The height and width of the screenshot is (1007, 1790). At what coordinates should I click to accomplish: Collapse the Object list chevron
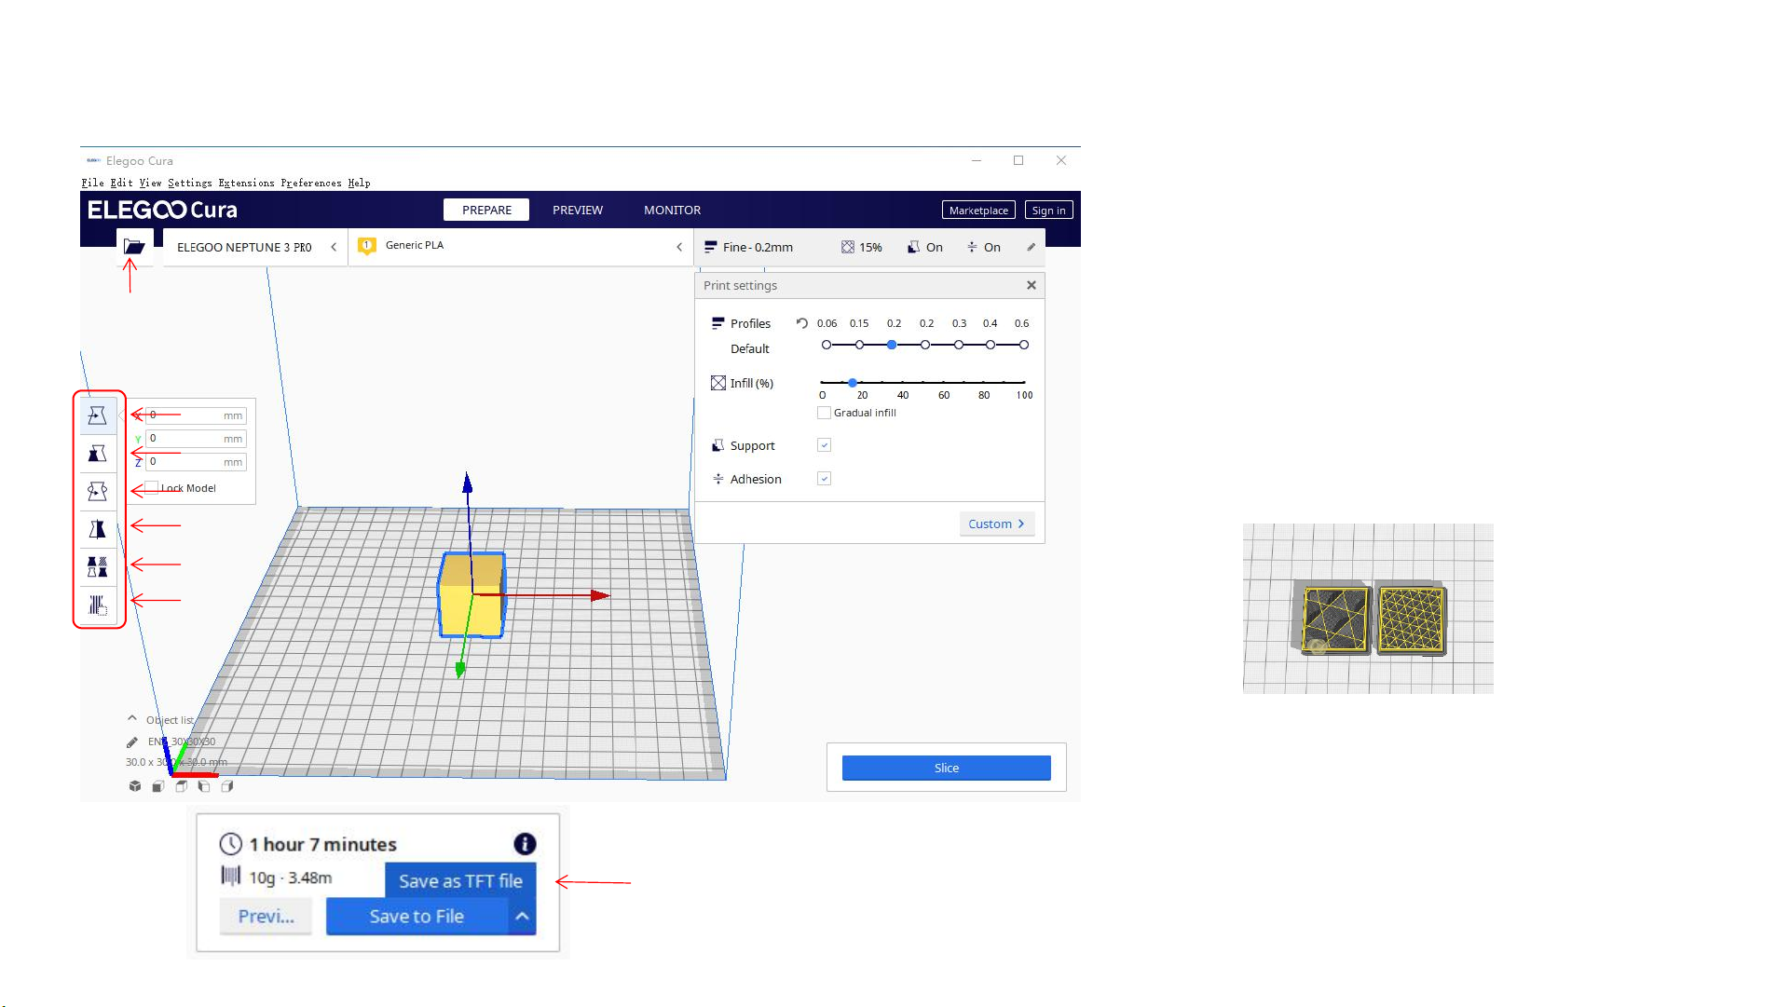pos(132,718)
